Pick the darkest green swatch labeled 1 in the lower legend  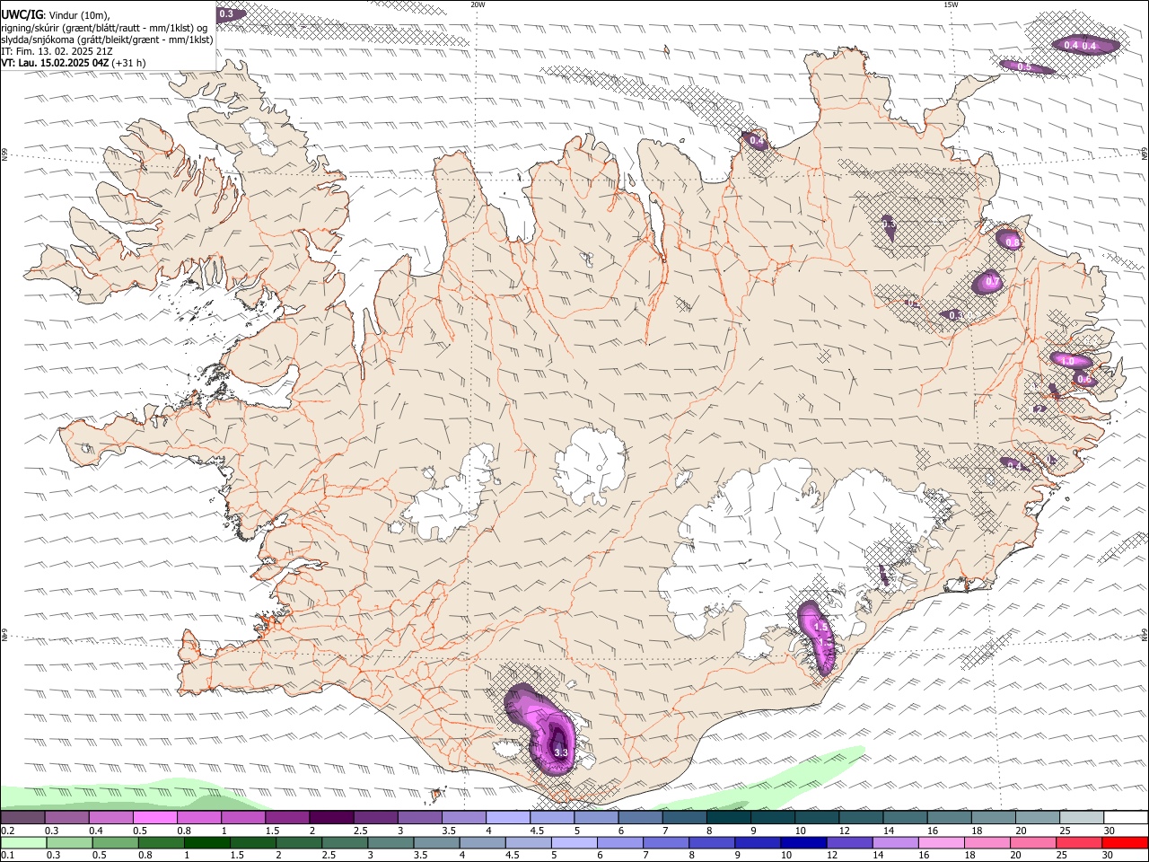click(207, 842)
